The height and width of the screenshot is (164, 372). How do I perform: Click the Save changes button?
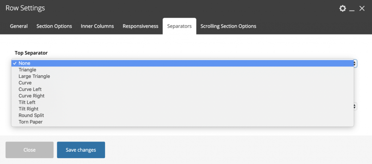tap(81, 150)
